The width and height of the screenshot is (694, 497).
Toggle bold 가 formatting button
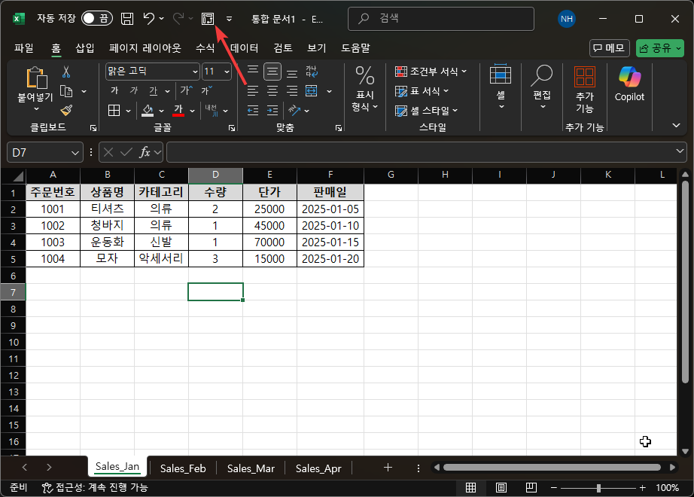[x=114, y=91]
